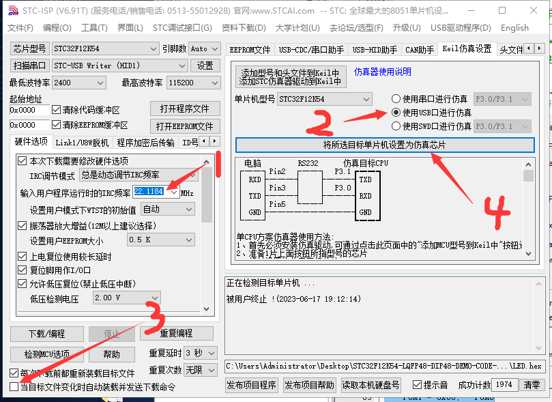Select 使用串口进行仿真 radio button
Screen dimensions: 552x402
point(396,99)
